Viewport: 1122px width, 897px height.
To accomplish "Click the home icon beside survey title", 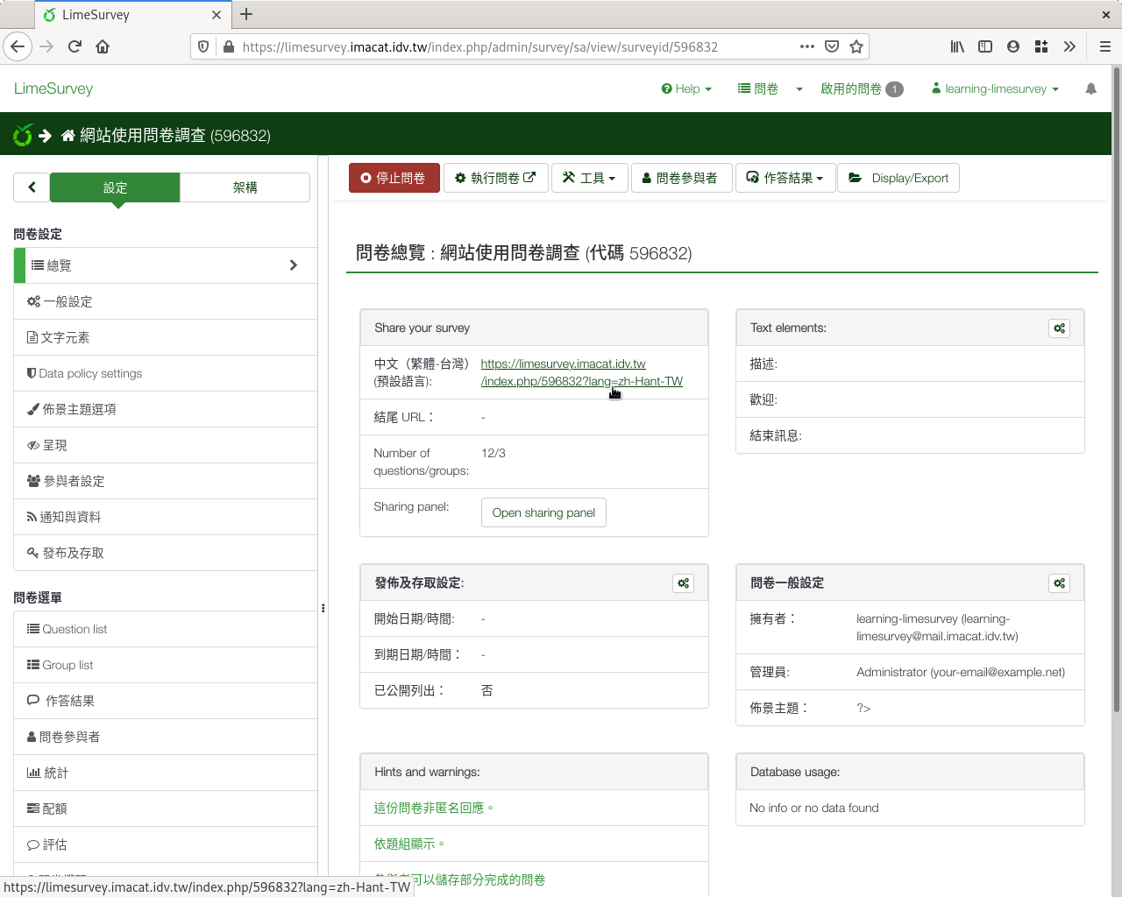I will tap(68, 136).
